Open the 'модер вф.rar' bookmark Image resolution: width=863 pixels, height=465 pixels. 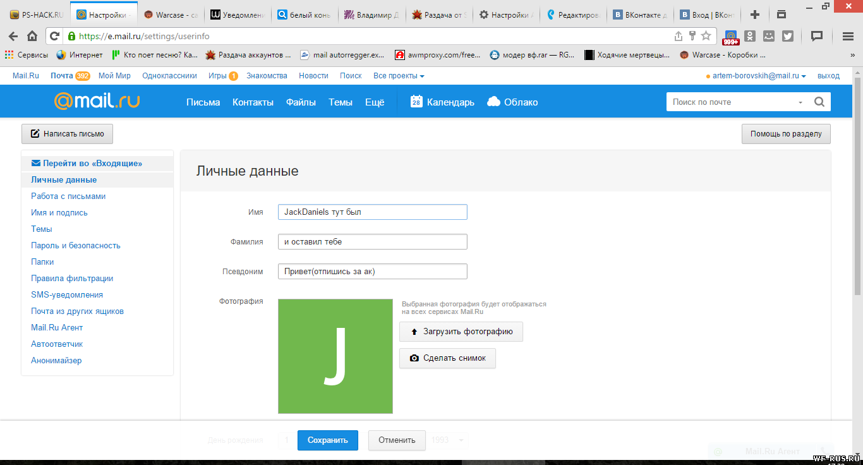pos(533,55)
